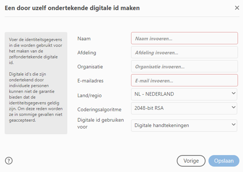Click the Naam field label
This screenshot has height=172, width=243.
point(84,39)
